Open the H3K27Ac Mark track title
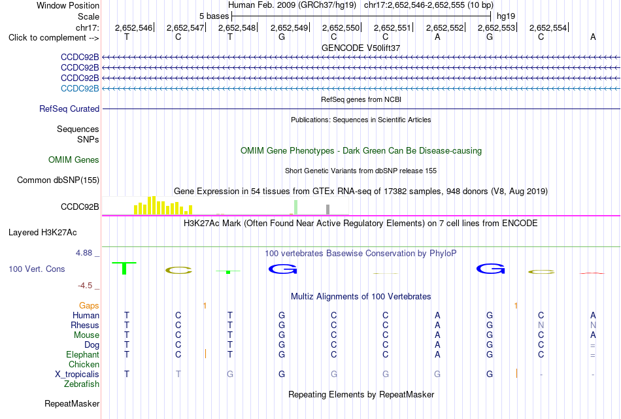This screenshot has width=621, height=419. click(361, 224)
